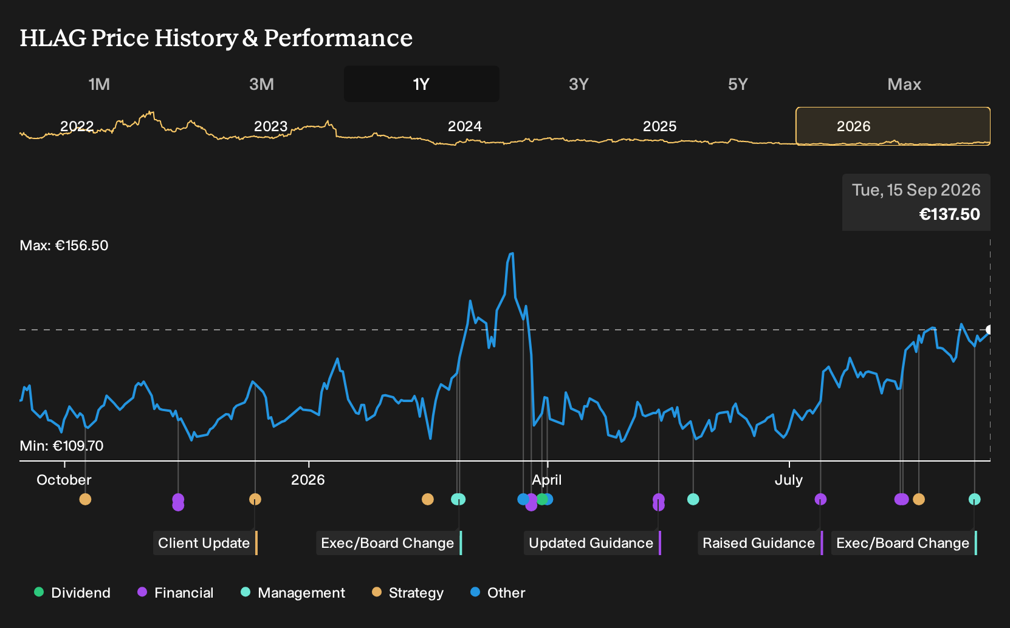Open the Updated Guidance event label
Viewport: 1010px width, 628px height.
click(593, 543)
